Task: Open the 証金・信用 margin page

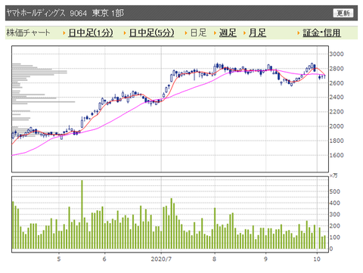Action: (321, 33)
